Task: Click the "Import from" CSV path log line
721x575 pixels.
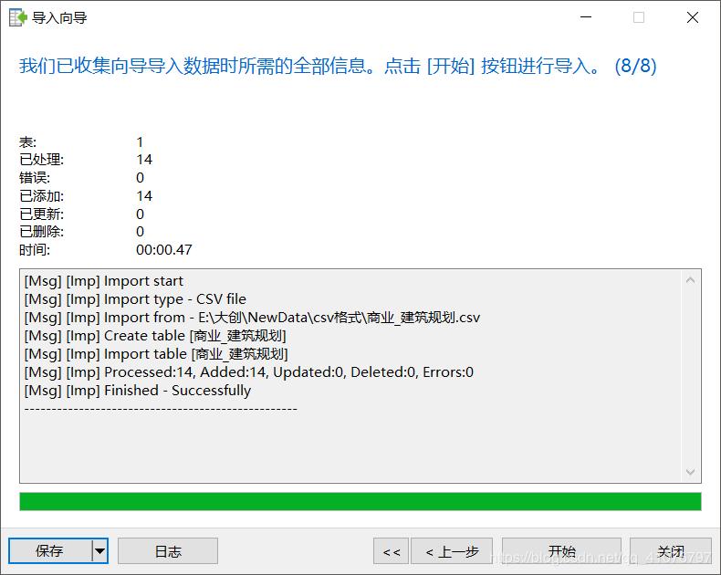Action: 251,318
